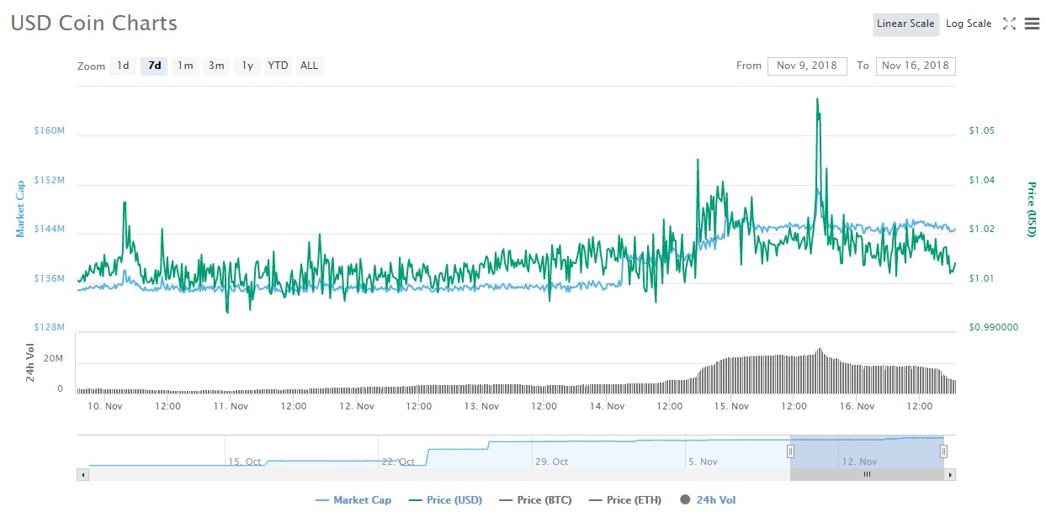Select the 7d zoom range
1046x512 pixels.
pos(154,66)
